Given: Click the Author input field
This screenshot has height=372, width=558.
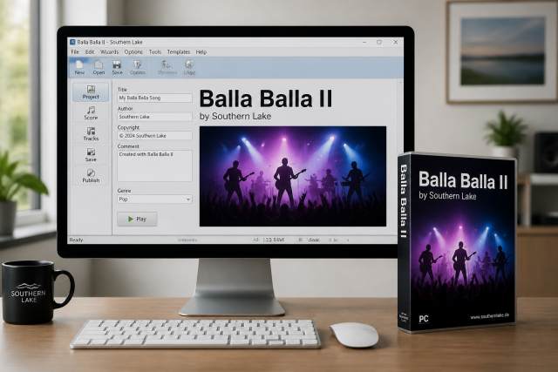Looking at the screenshot, I should tap(155, 117).
